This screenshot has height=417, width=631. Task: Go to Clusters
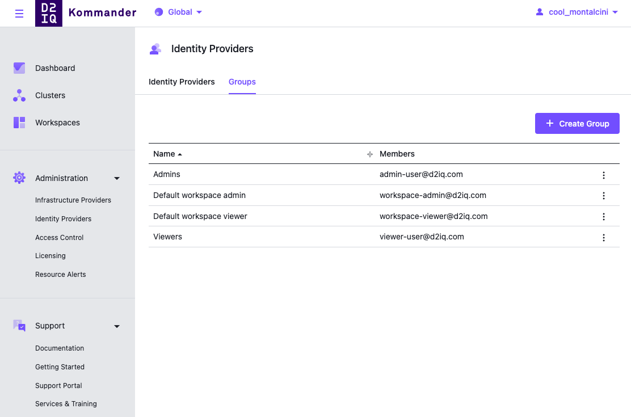50,95
